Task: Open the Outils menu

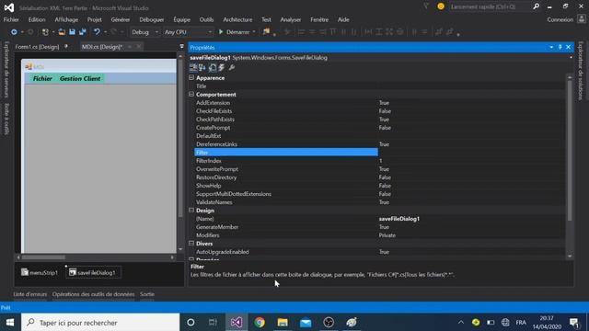Action: click(206, 19)
